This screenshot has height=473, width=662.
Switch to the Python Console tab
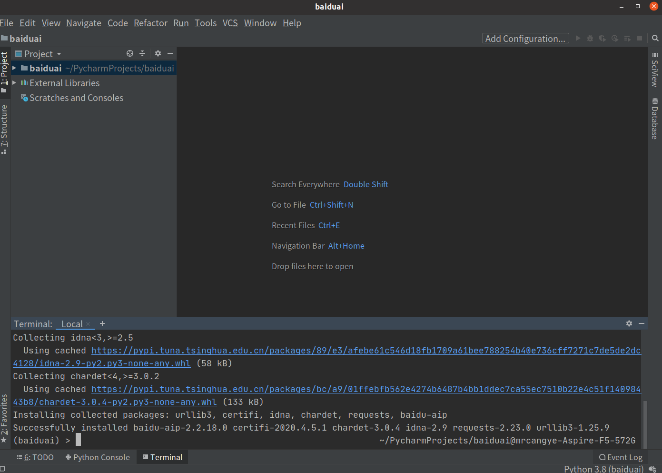click(x=98, y=457)
